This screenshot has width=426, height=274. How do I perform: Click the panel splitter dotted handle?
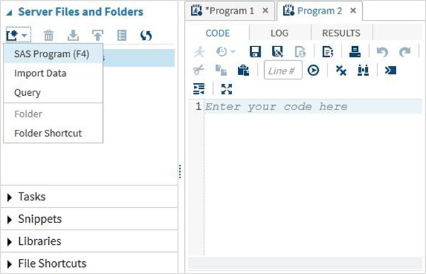180,171
